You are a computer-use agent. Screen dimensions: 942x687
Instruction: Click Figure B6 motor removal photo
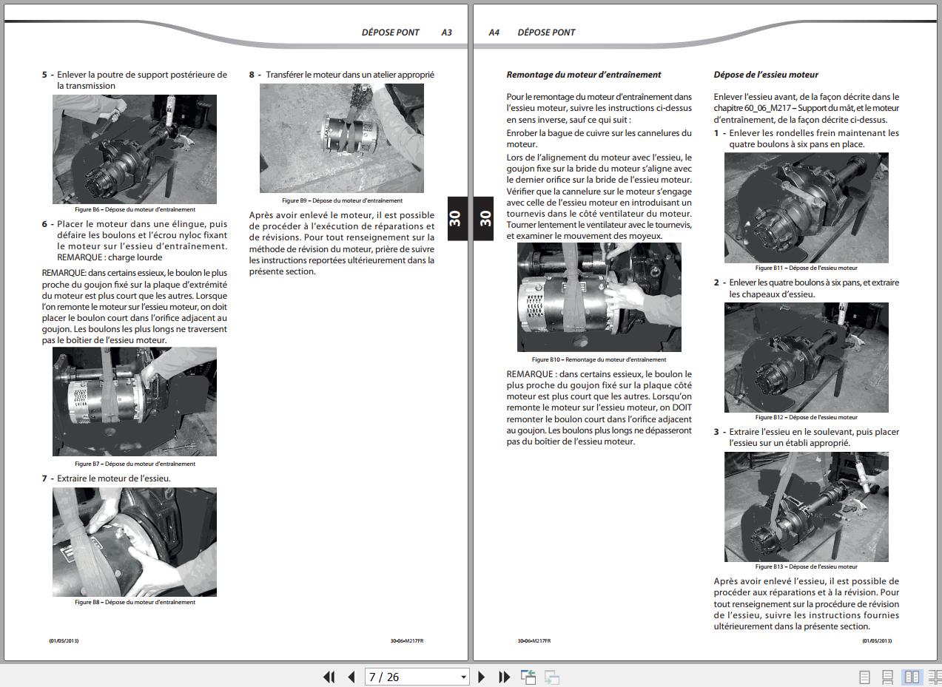click(x=135, y=149)
